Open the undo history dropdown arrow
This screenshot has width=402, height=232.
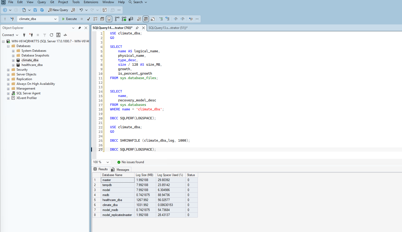[x=86, y=10]
